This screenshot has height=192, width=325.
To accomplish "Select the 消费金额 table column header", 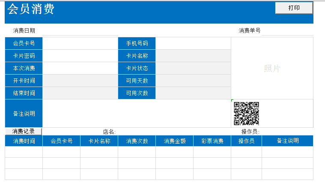I will pyautogui.click(x=174, y=141).
